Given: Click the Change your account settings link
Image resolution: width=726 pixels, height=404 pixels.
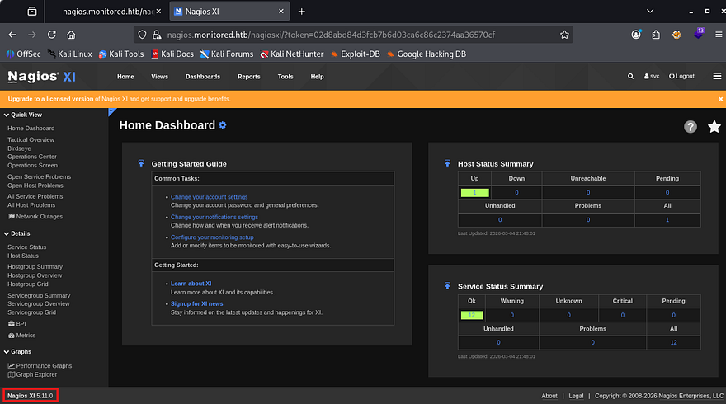Looking at the screenshot, I should (x=209, y=197).
